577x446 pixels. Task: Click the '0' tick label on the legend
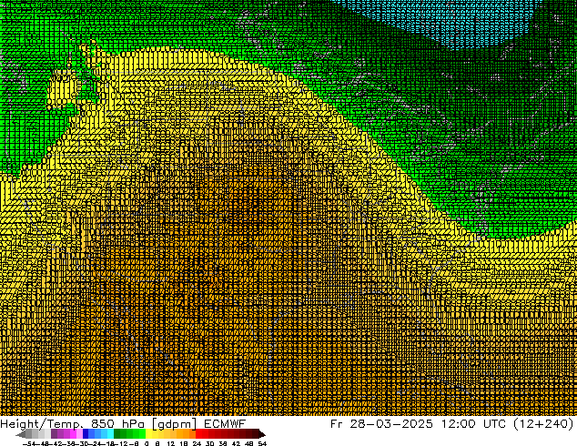(x=146, y=443)
